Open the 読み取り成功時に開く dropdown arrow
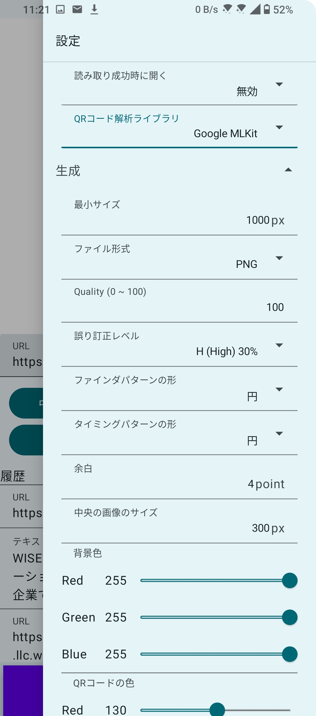 [x=279, y=85]
